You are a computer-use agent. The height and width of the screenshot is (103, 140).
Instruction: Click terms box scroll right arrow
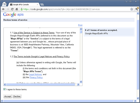click(x=78, y=84)
